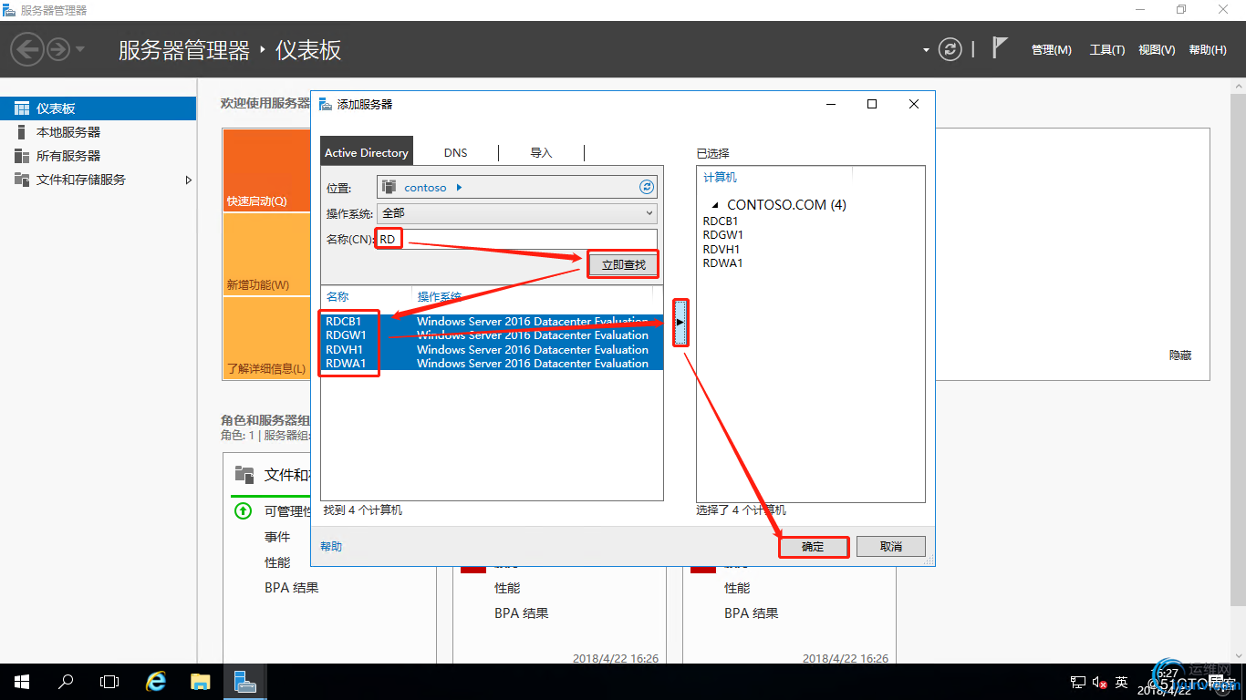
Task: Click the back navigation arrow
Action: [26, 48]
